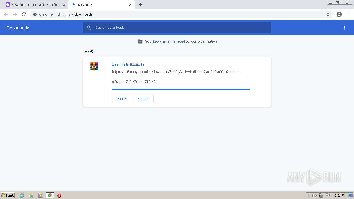Click the Show desktop tray button
The height and width of the screenshot is (199, 354).
pyautogui.click(x=351, y=195)
